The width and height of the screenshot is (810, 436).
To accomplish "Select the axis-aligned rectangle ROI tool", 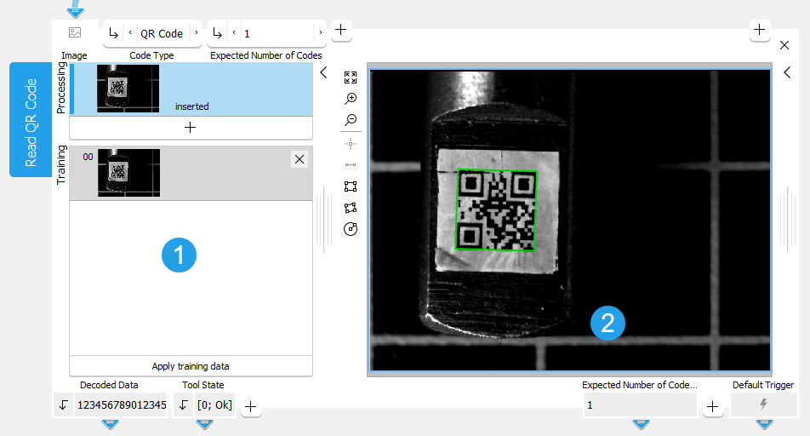I will tap(351, 186).
